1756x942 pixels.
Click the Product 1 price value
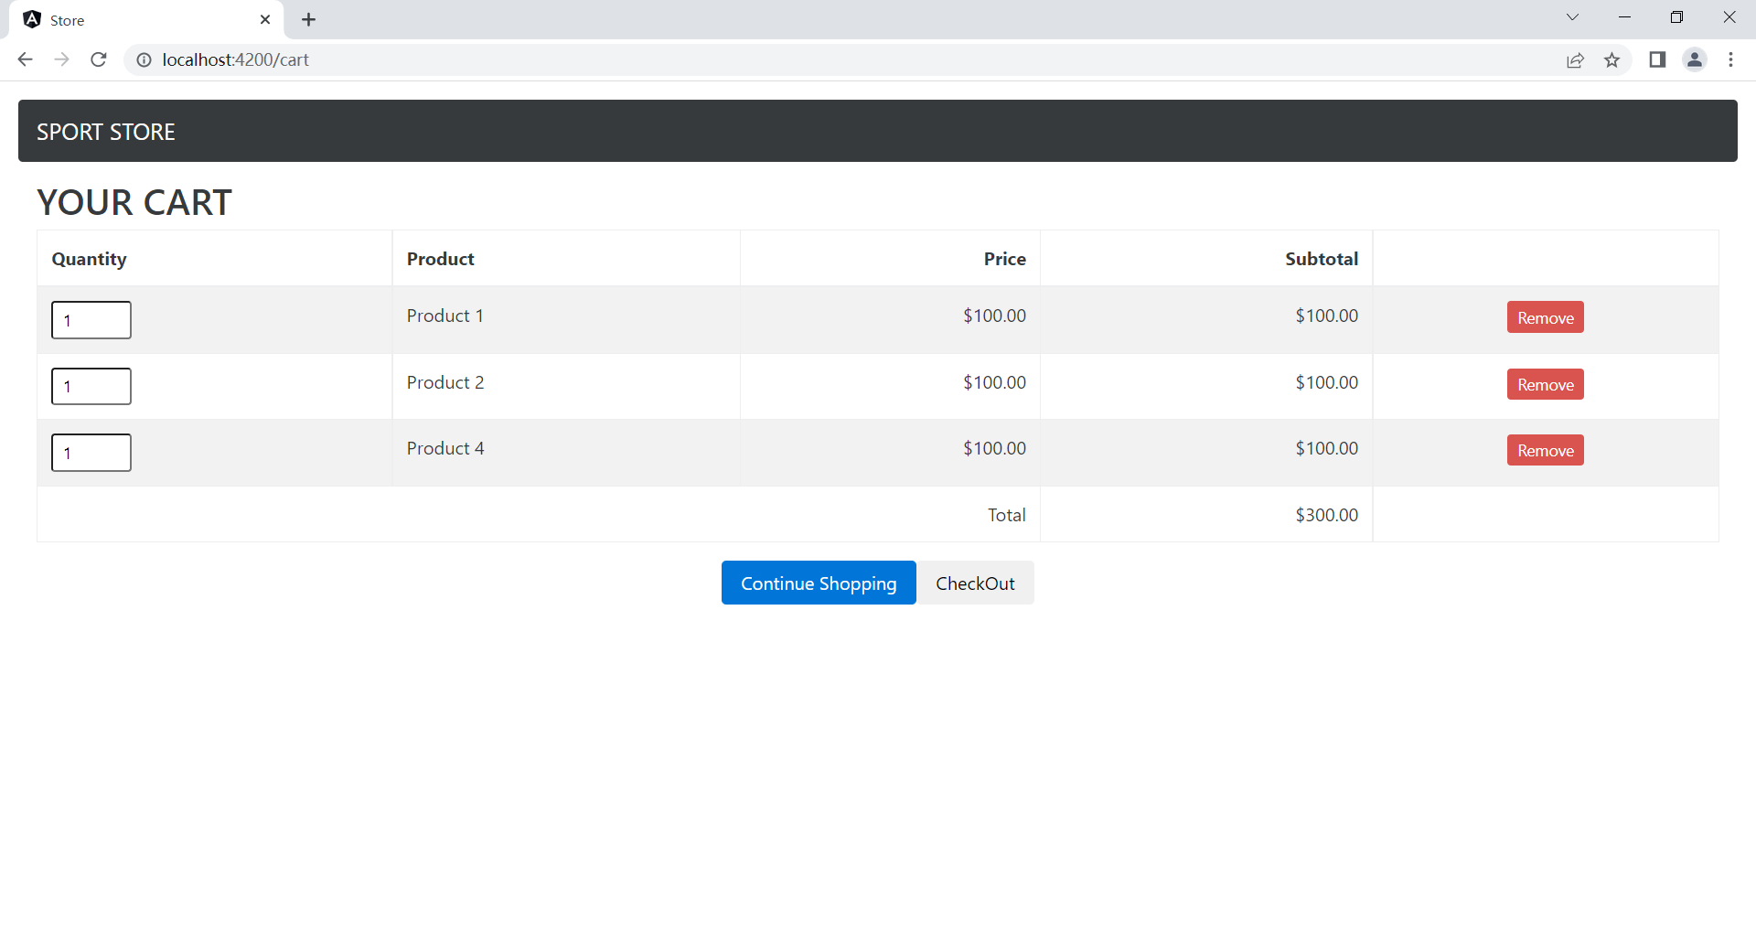click(x=994, y=316)
